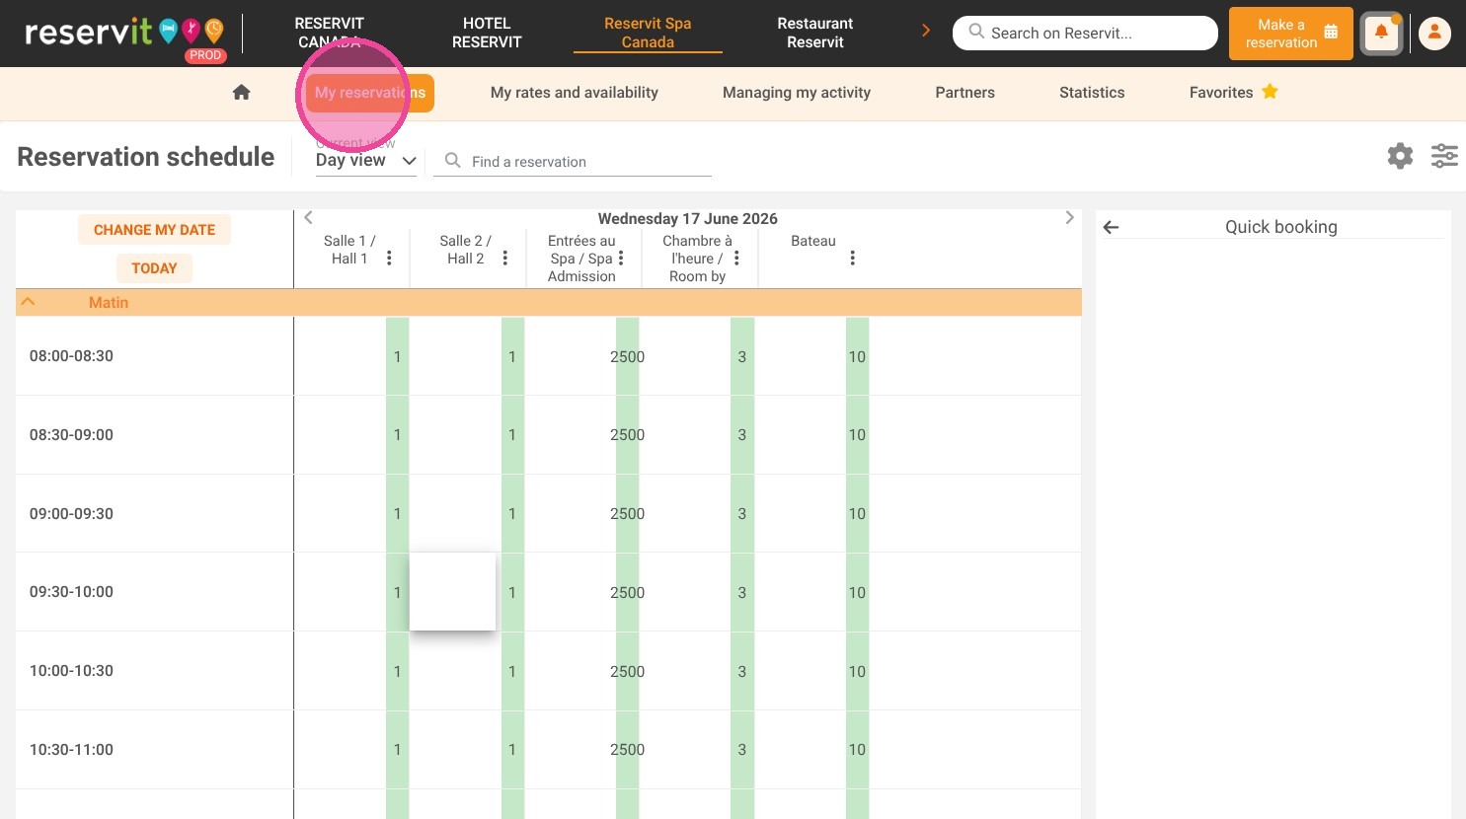Open Bateau column options menu
This screenshot has width=1466, height=819.
[x=852, y=258]
